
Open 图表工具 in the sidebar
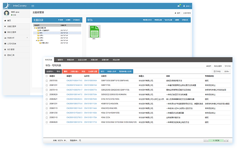click(11, 55)
